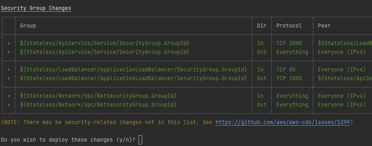Click the plus sign beside NatSecurityGroup In rule
The width and height of the screenshot is (372, 146).
tap(9, 96)
